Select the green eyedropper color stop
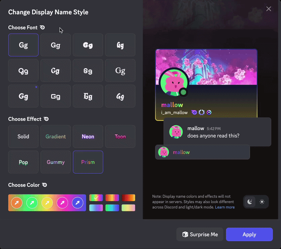 [32, 203]
